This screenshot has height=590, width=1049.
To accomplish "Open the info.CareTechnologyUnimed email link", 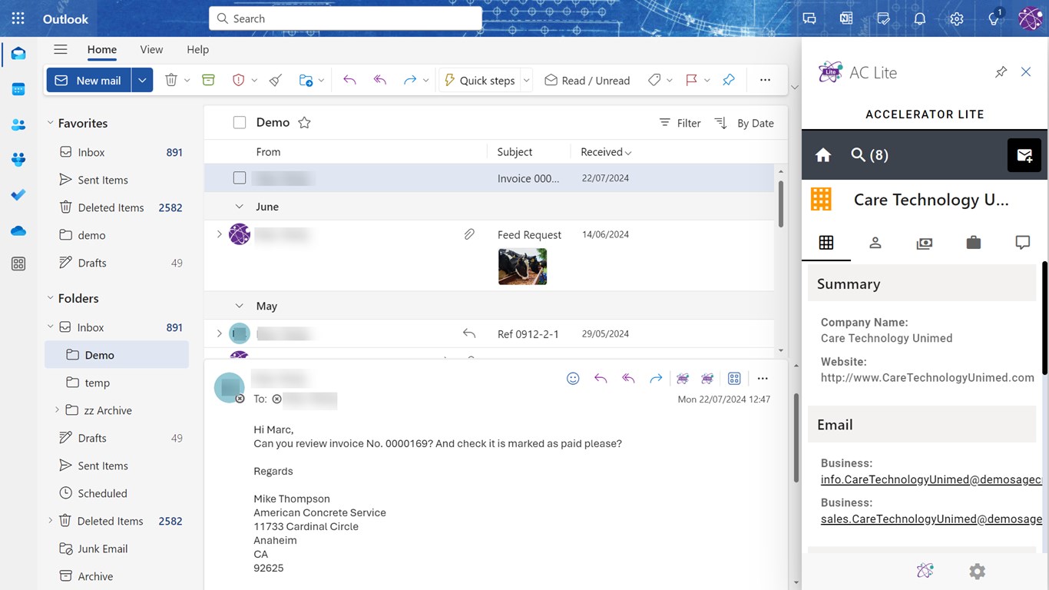I will pos(932,479).
